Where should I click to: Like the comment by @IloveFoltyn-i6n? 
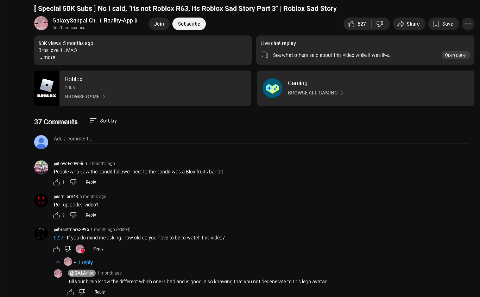[57, 182]
